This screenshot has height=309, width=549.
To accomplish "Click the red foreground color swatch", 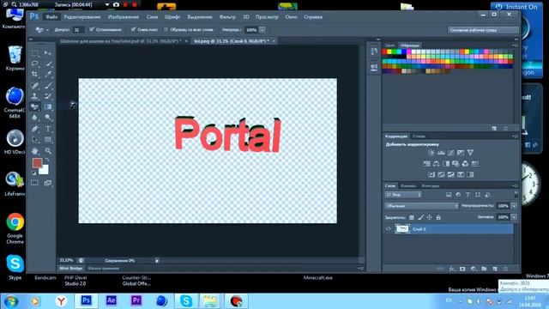I will click(37, 162).
